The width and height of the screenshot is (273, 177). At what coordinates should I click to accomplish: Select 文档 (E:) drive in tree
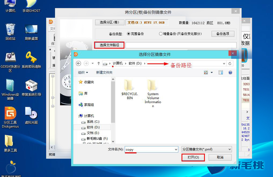coord(91,133)
